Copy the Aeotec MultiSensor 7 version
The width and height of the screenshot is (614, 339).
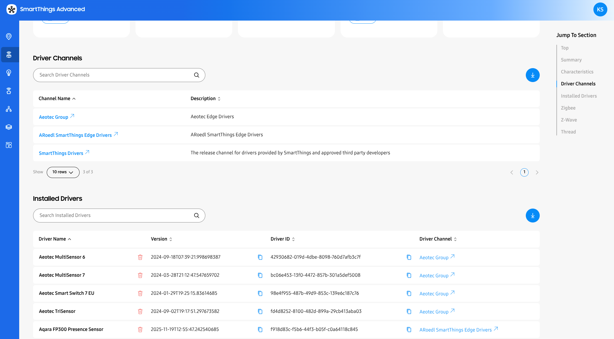[260, 275]
